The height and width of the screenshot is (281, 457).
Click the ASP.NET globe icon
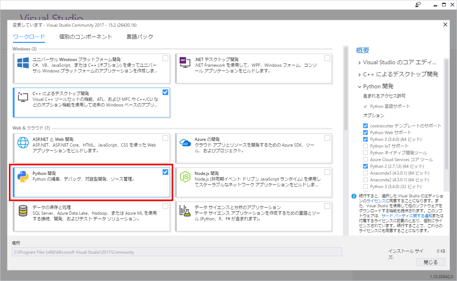tap(23, 143)
